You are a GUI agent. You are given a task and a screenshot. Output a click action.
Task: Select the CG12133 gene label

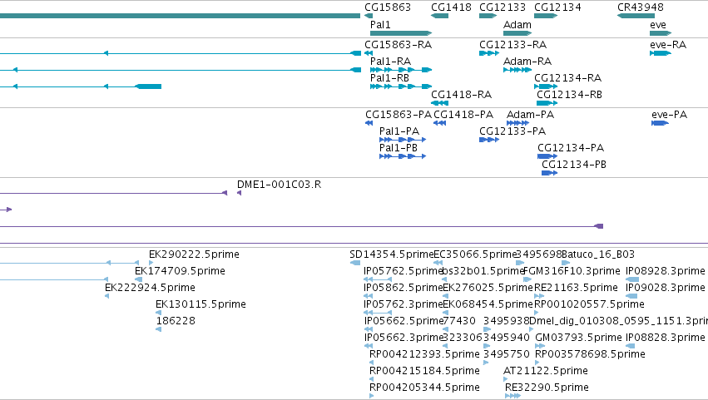pos(503,7)
